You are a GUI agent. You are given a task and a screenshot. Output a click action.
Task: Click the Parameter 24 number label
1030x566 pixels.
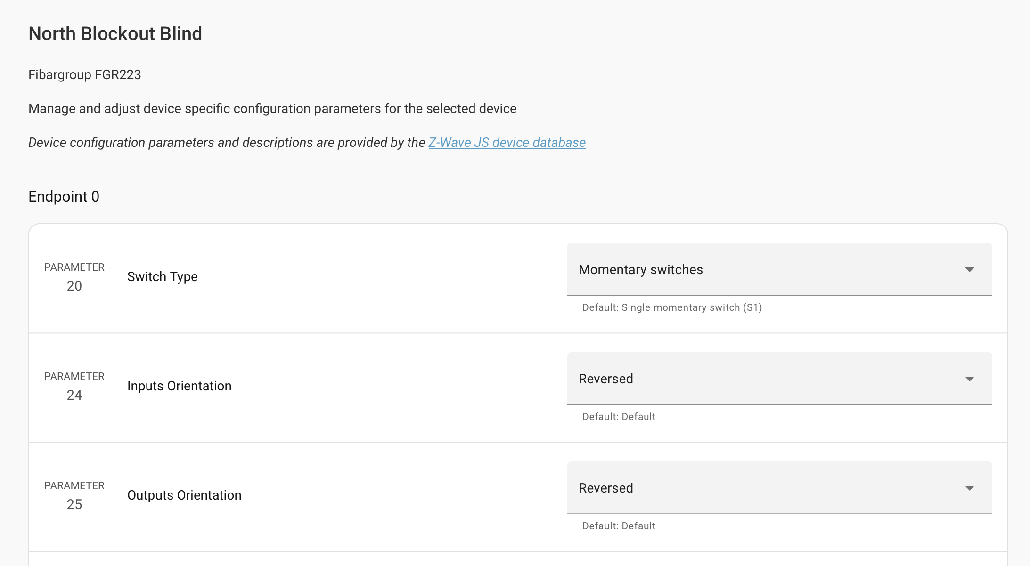(x=74, y=395)
